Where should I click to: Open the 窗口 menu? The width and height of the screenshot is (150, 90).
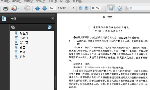pos(65,1)
